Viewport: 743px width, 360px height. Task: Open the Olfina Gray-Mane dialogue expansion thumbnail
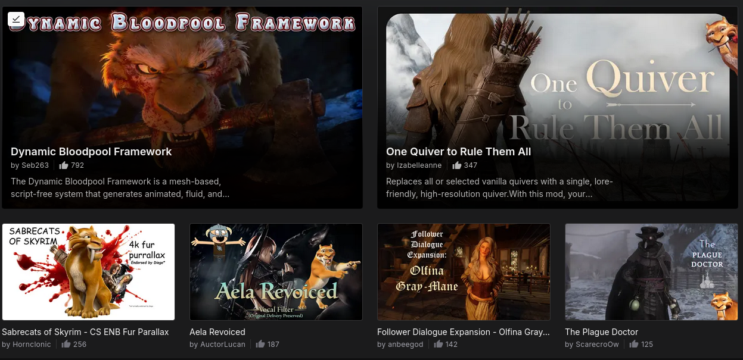point(464,272)
